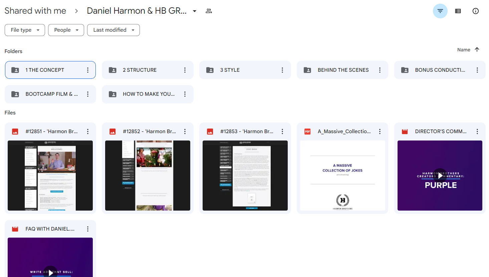Screen dimensions: 489x277
Task: Click the Daniel Harmon & HB GR... breadcrumb title
Action: 137,11
